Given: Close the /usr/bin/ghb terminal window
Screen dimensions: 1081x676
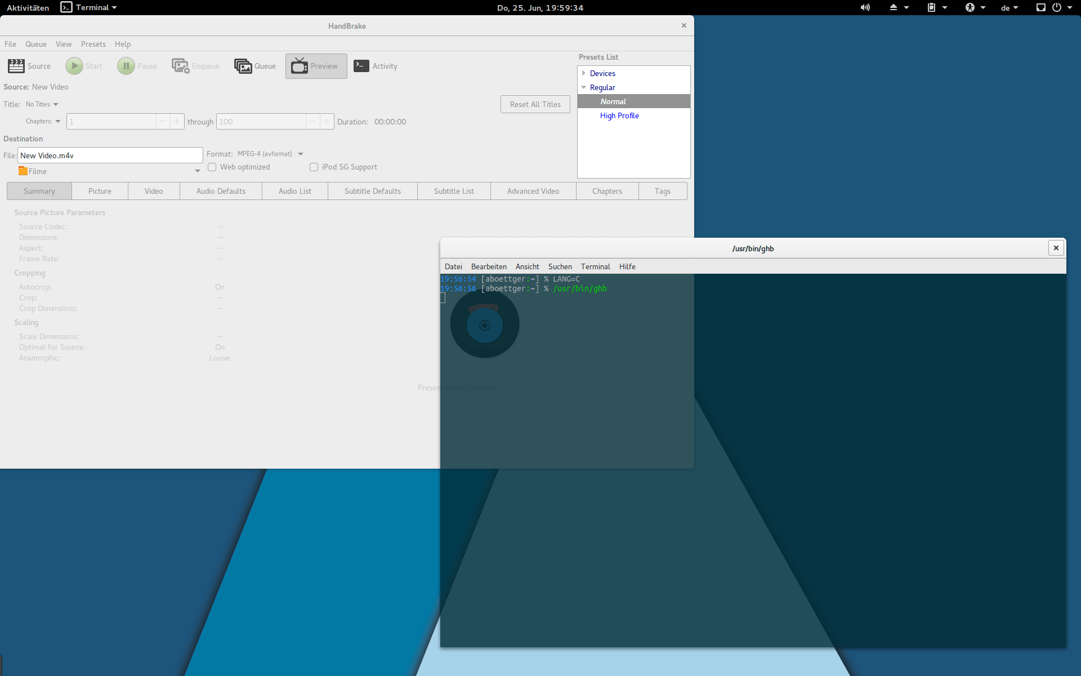Looking at the screenshot, I should tap(1056, 248).
